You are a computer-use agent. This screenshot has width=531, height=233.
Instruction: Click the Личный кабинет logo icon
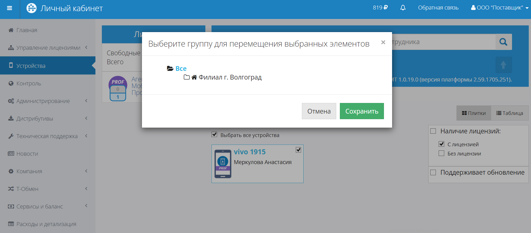tap(31, 8)
